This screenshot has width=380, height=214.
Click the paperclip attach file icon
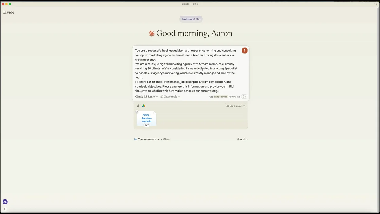[138, 106]
